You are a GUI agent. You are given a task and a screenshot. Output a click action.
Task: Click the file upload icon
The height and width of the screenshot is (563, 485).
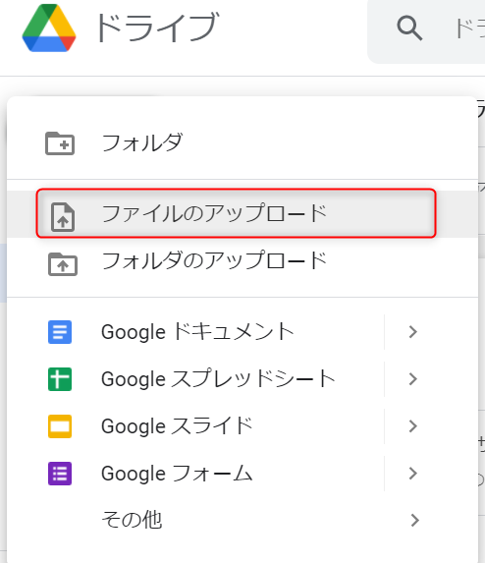click(x=63, y=217)
